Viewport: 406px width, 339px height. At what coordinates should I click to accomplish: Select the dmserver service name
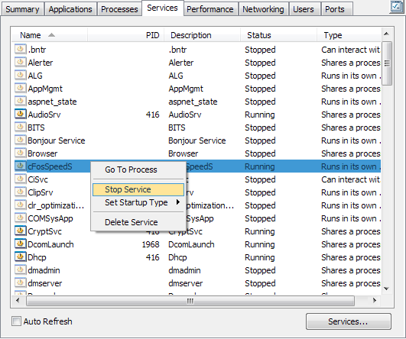pos(45,283)
